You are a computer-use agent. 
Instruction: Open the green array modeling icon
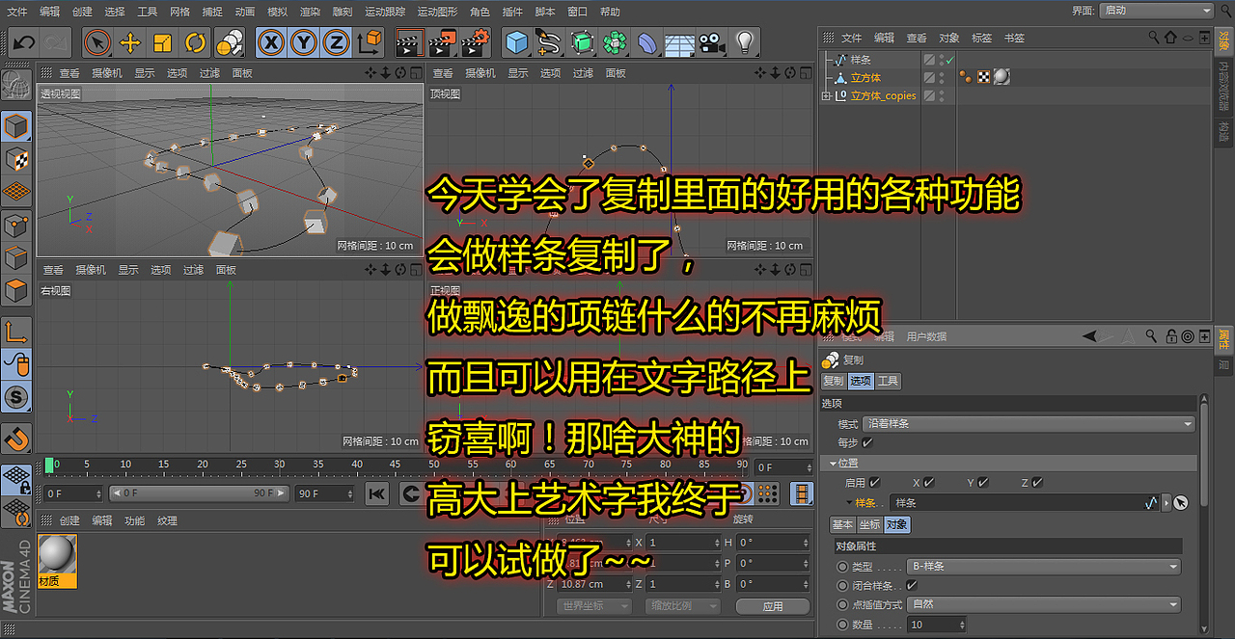(615, 42)
